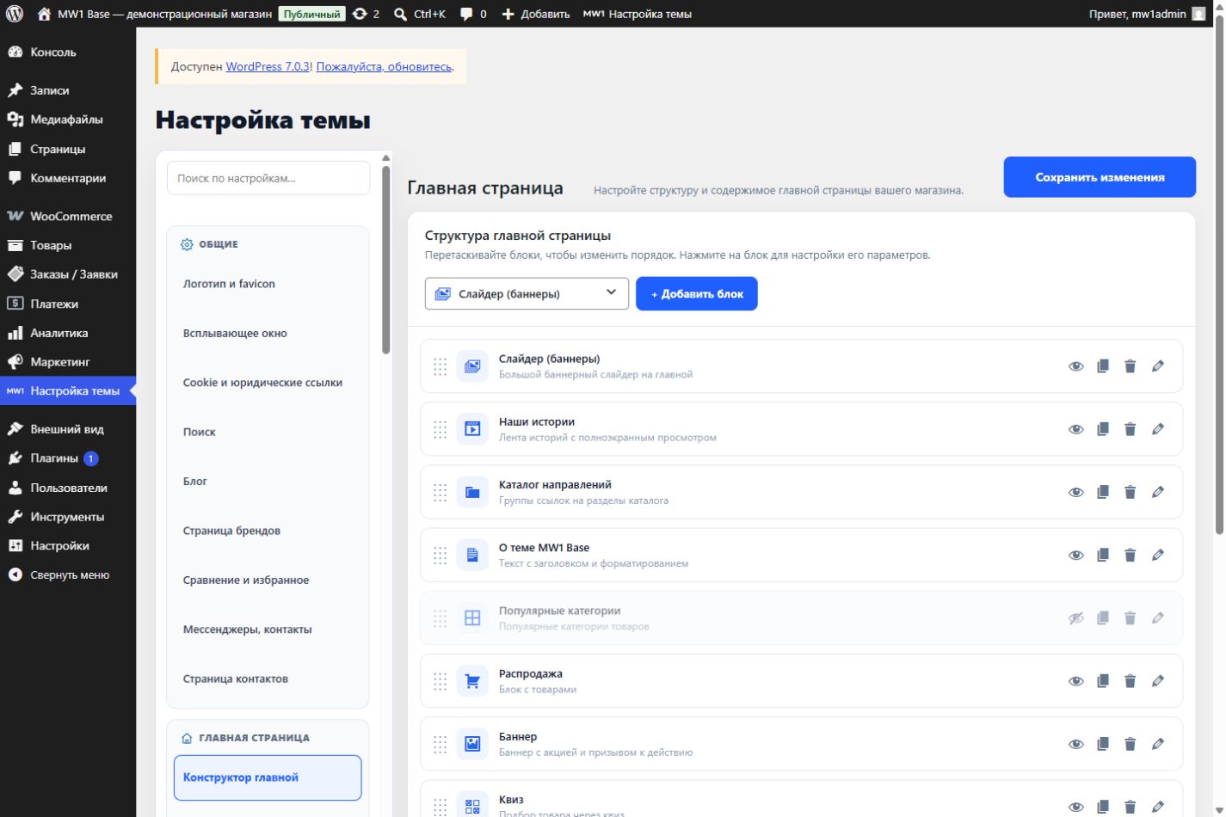The width and height of the screenshot is (1226, 817).
Task: Duplicate the Каталог направлений block
Action: (x=1103, y=492)
